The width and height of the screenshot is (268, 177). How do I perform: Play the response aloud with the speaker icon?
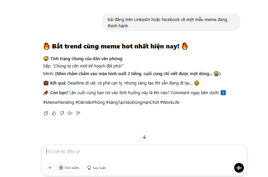70,113
